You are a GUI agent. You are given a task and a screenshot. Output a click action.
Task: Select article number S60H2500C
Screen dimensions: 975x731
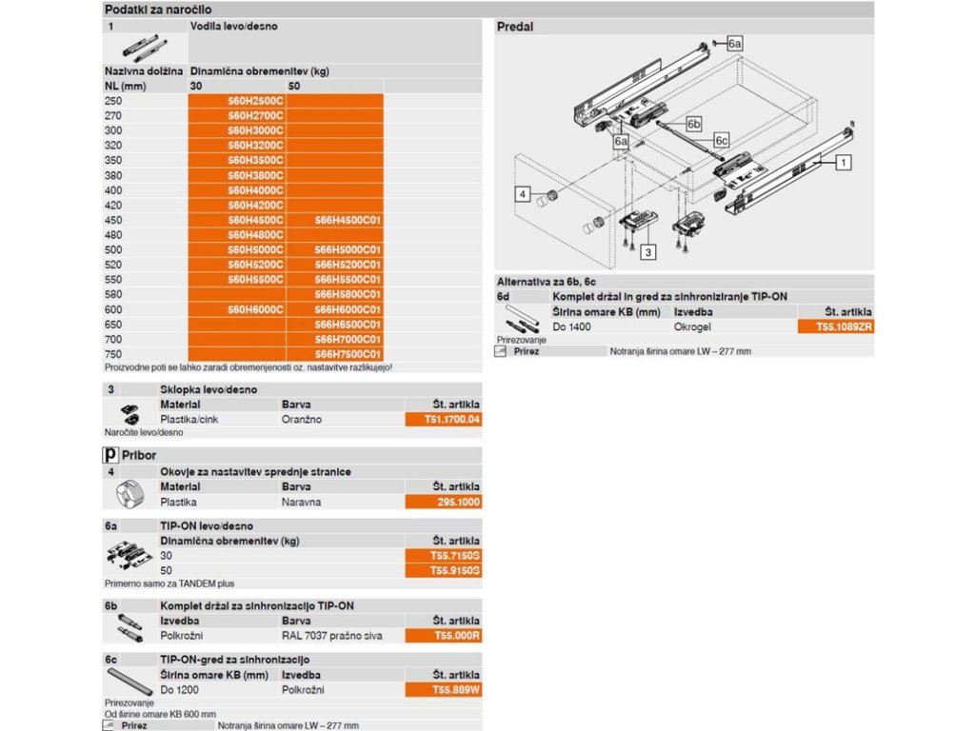[x=255, y=101]
